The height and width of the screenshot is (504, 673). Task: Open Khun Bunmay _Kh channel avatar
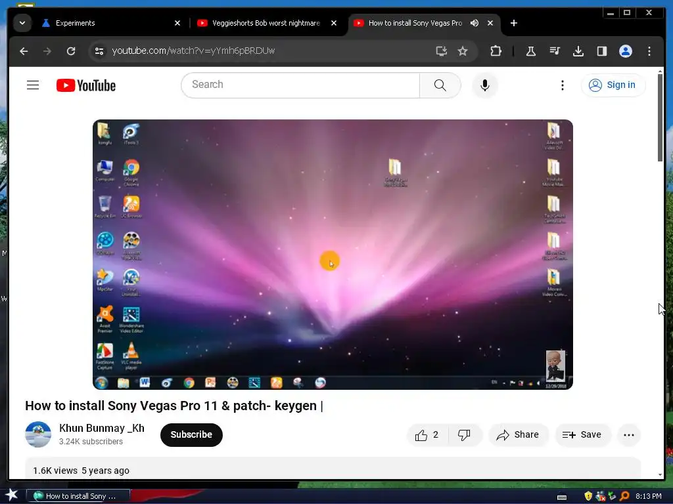[37, 434]
